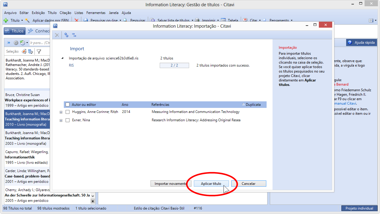Click the 2 / 2 import progress bar

pyautogui.click(x=174, y=65)
